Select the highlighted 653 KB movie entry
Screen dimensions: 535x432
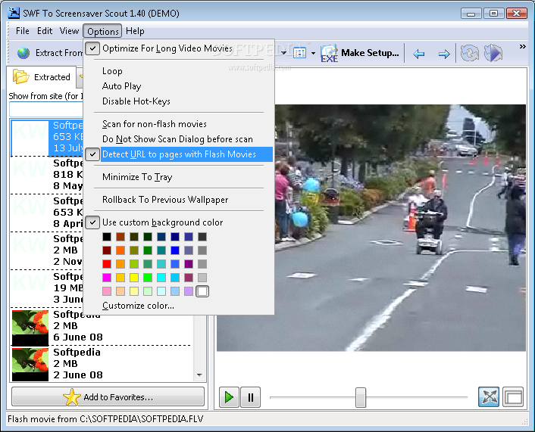click(x=47, y=137)
